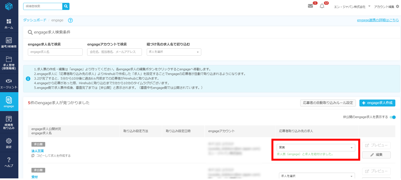The width and height of the screenshot is (401, 180).
Task: Expand 紐づけ先の求人名 求人を選択 dropdown
Action: 174,52
